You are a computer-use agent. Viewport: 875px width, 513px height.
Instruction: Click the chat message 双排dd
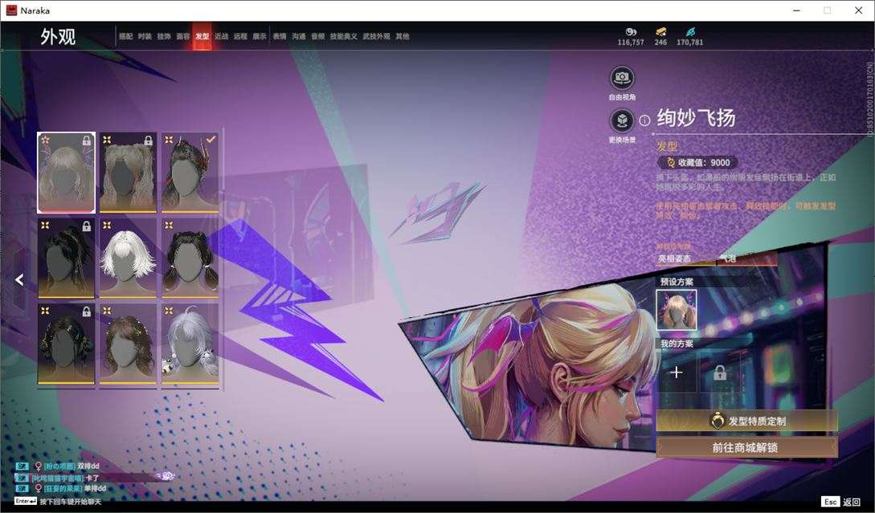[88, 466]
